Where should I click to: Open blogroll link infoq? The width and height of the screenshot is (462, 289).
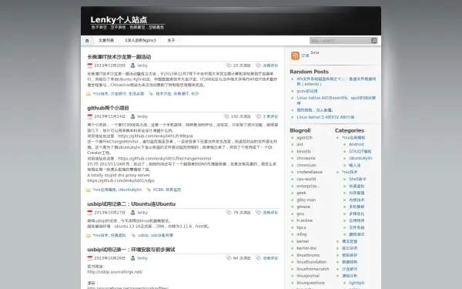click(x=302, y=234)
